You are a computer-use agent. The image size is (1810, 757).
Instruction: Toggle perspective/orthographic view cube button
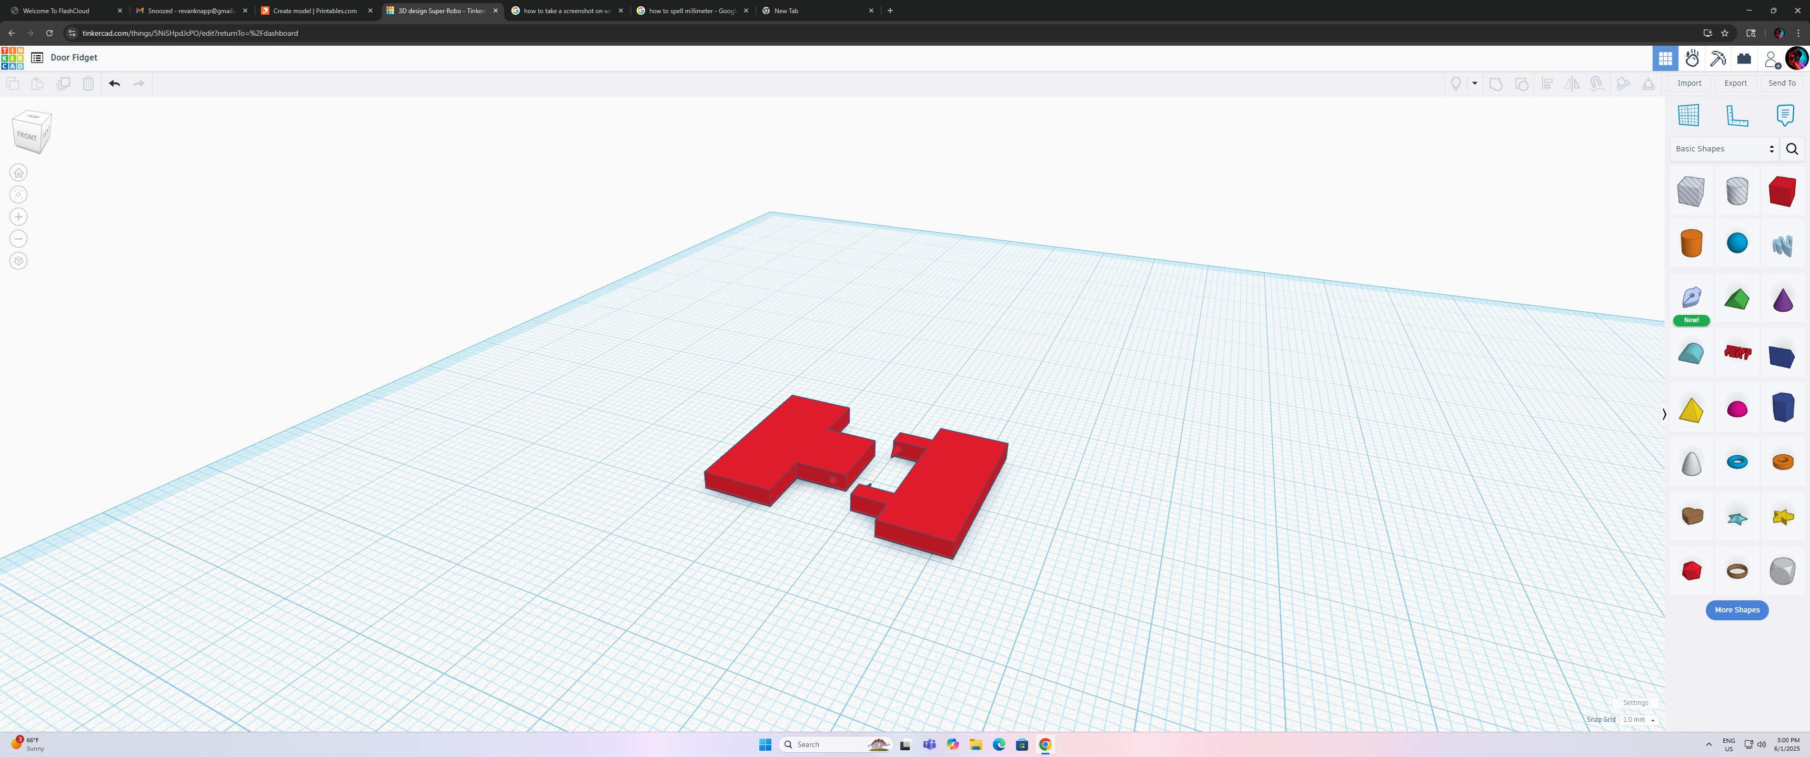click(x=19, y=261)
